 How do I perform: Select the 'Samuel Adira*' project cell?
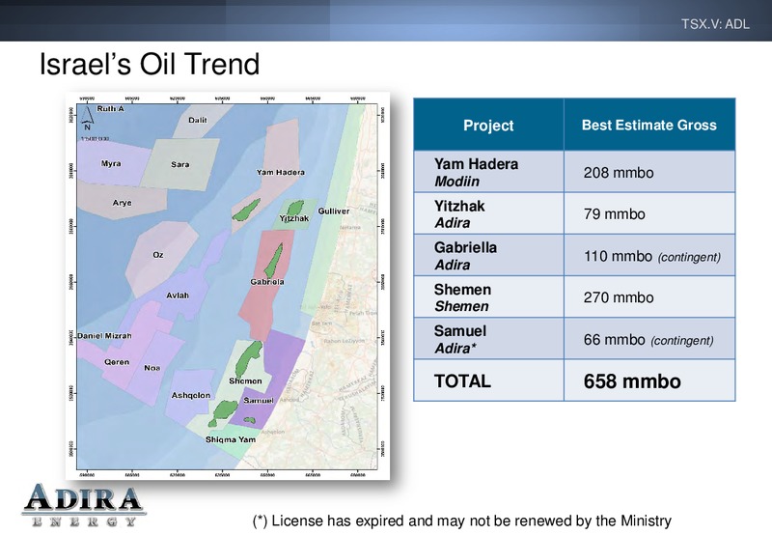pos(488,339)
